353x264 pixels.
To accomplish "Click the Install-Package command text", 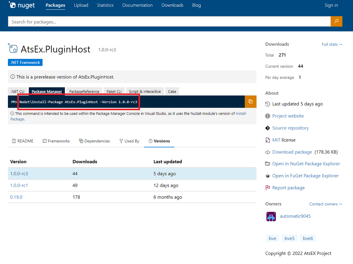I will click(78, 102).
